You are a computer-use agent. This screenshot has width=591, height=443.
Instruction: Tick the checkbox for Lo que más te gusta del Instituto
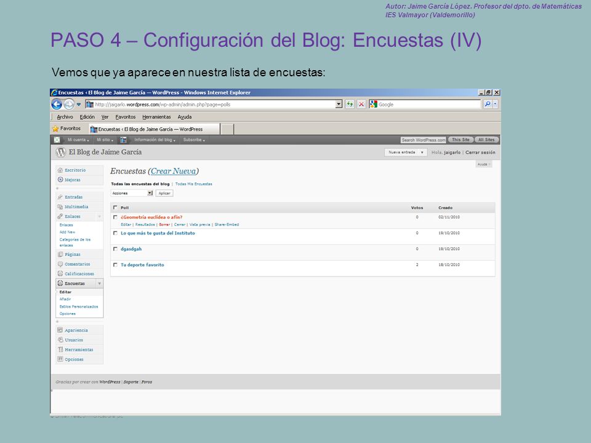tap(115, 233)
